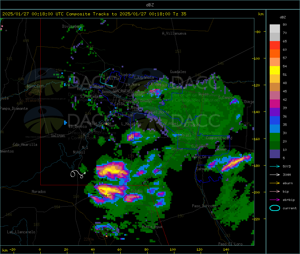
Task: Click the pink bip arrow in legend
Action: pos(275,191)
